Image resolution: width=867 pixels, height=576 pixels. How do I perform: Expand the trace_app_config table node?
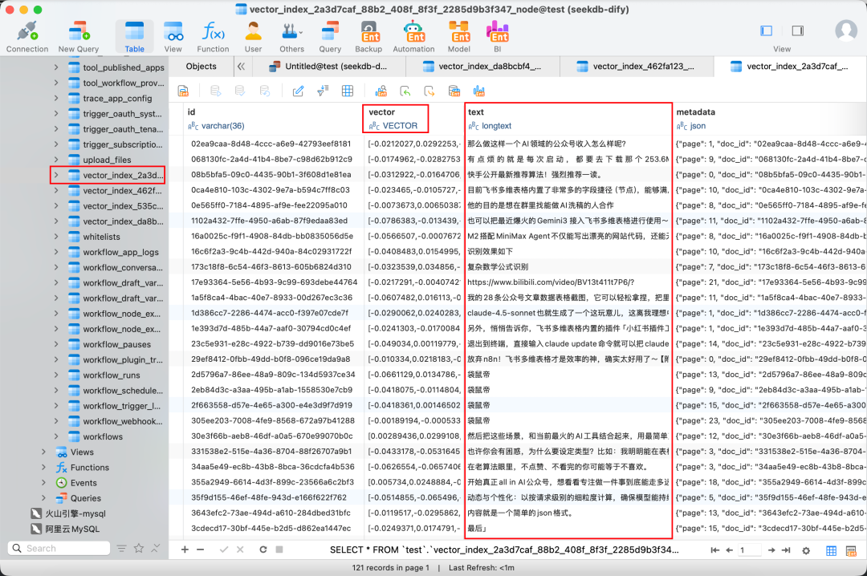[56, 98]
